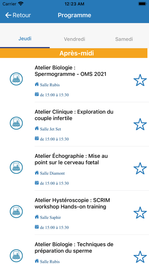
Task: Select the Jeudi tab
Action: [25, 39]
